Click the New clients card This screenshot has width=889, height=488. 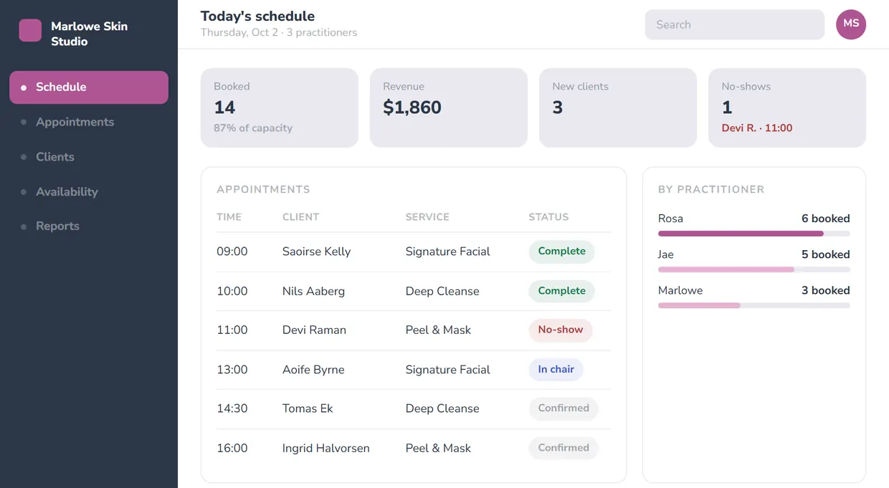click(618, 107)
